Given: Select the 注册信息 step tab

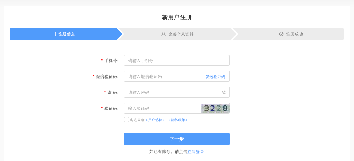Looking at the screenshot, I should [66, 34].
